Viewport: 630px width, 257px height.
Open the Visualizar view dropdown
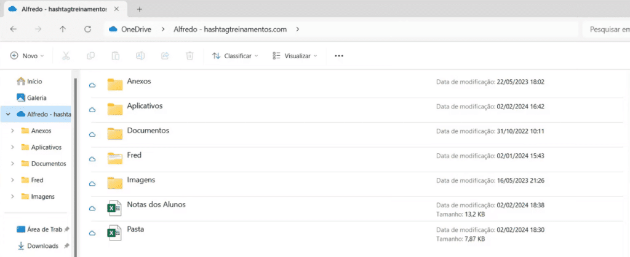click(x=295, y=56)
